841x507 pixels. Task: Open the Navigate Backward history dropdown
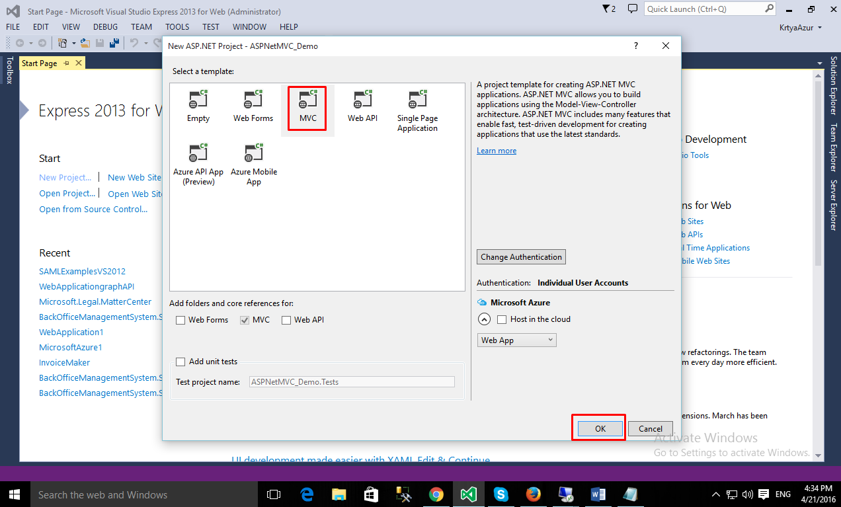click(x=30, y=43)
